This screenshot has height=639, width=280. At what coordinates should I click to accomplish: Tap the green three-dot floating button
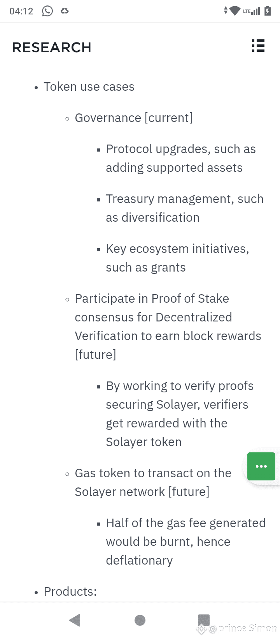click(x=261, y=466)
